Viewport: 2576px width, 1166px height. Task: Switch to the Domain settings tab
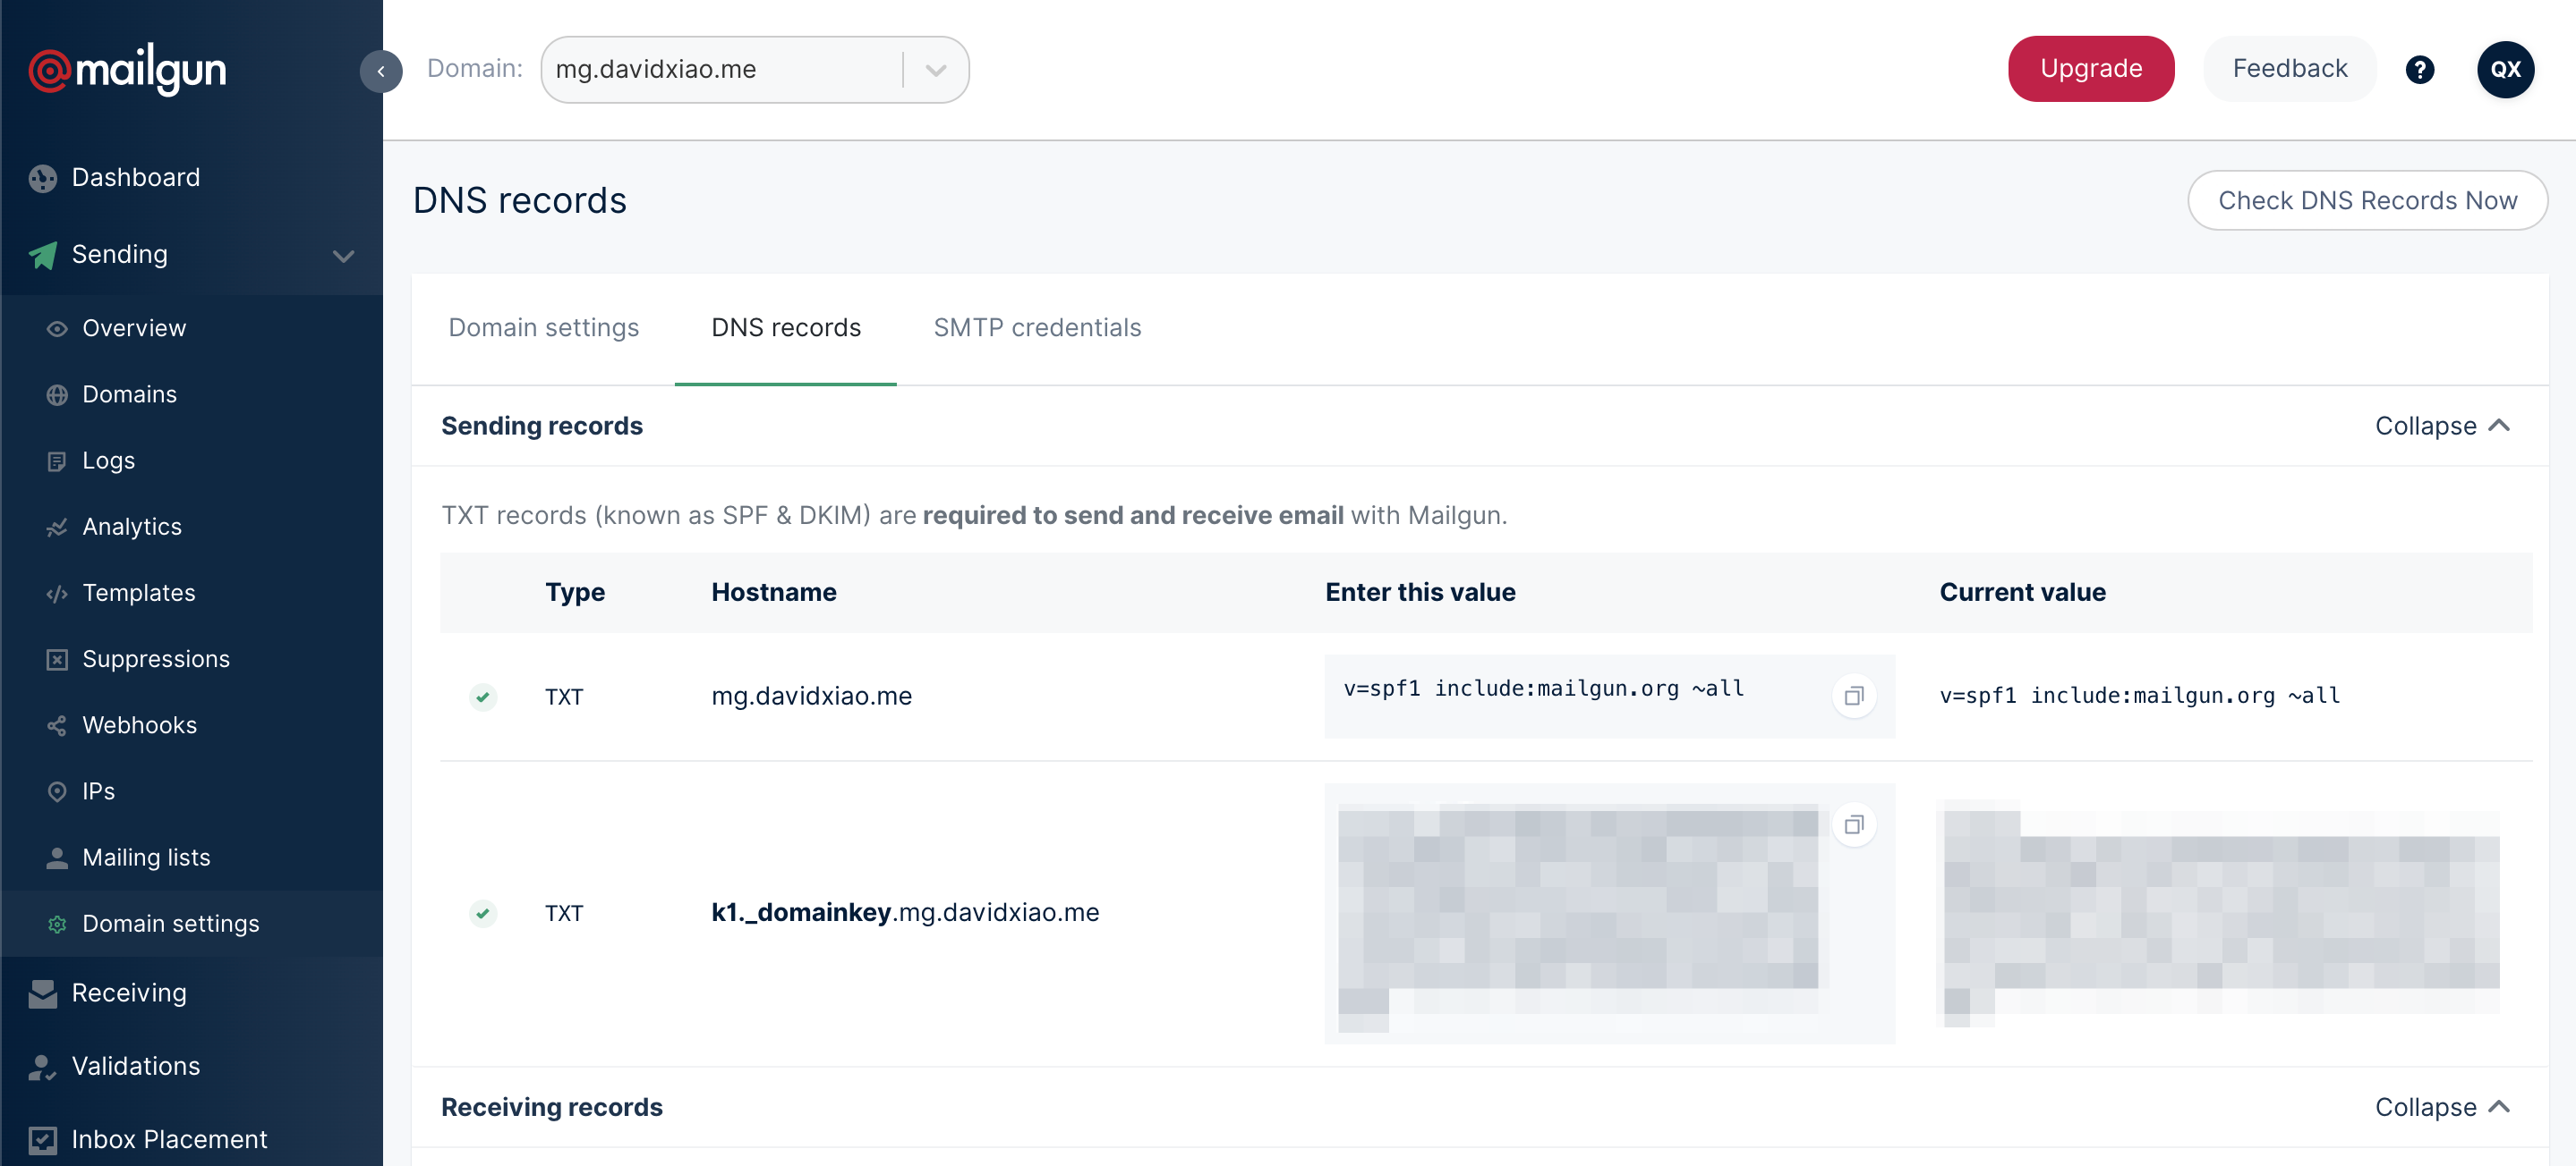543,328
